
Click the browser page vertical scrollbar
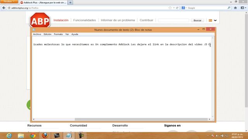246,61
